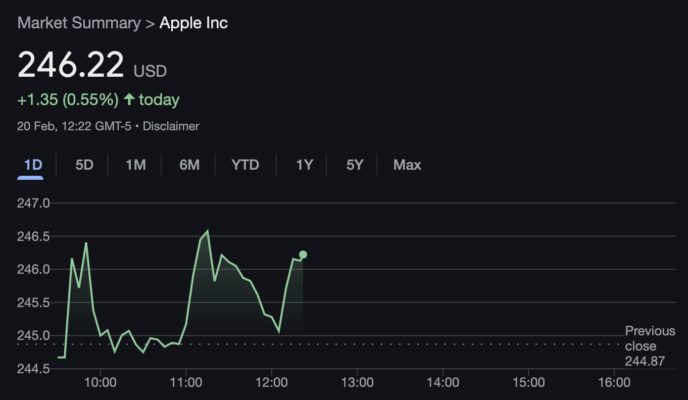Image resolution: width=688 pixels, height=400 pixels.
Task: Click the Apple Inc title
Action: click(193, 23)
